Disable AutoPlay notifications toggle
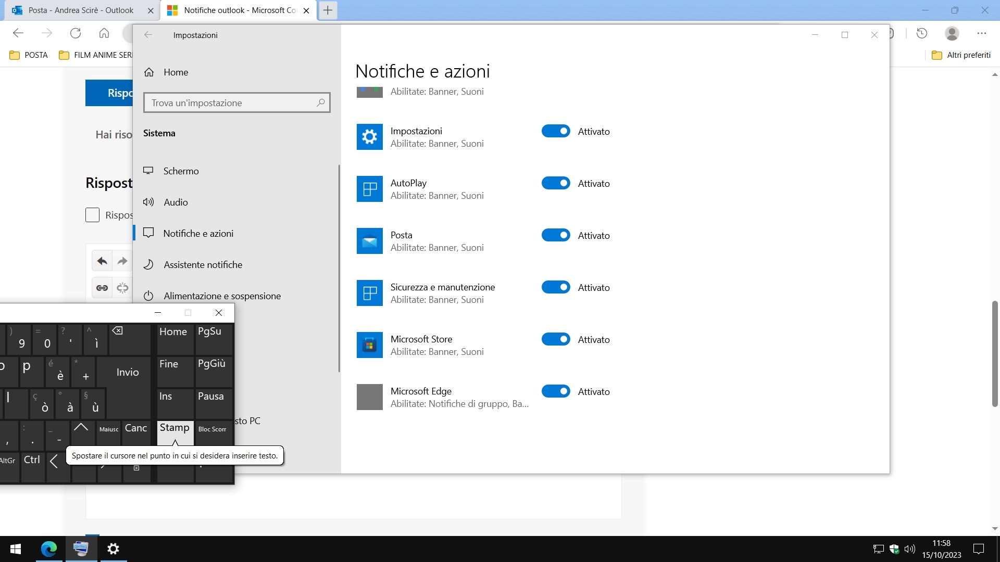 click(x=556, y=183)
